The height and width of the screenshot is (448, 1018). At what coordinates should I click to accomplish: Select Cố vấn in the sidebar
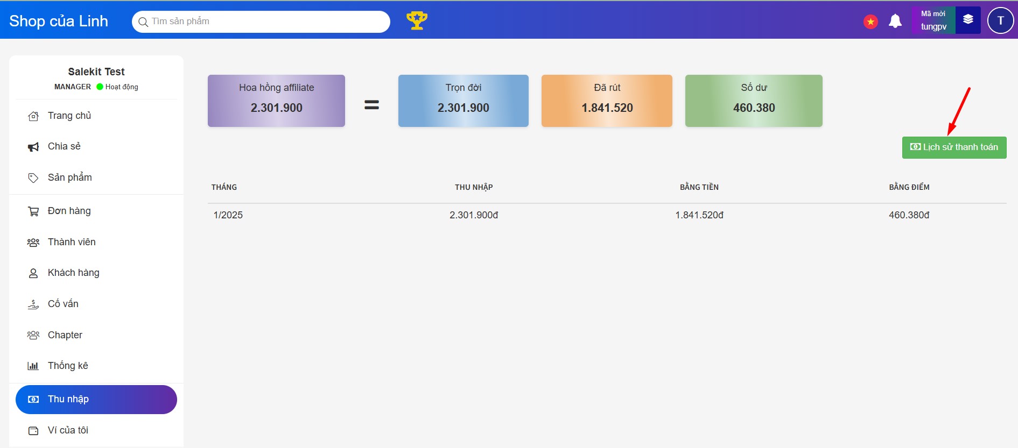pyautogui.click(x=63, y=304)
